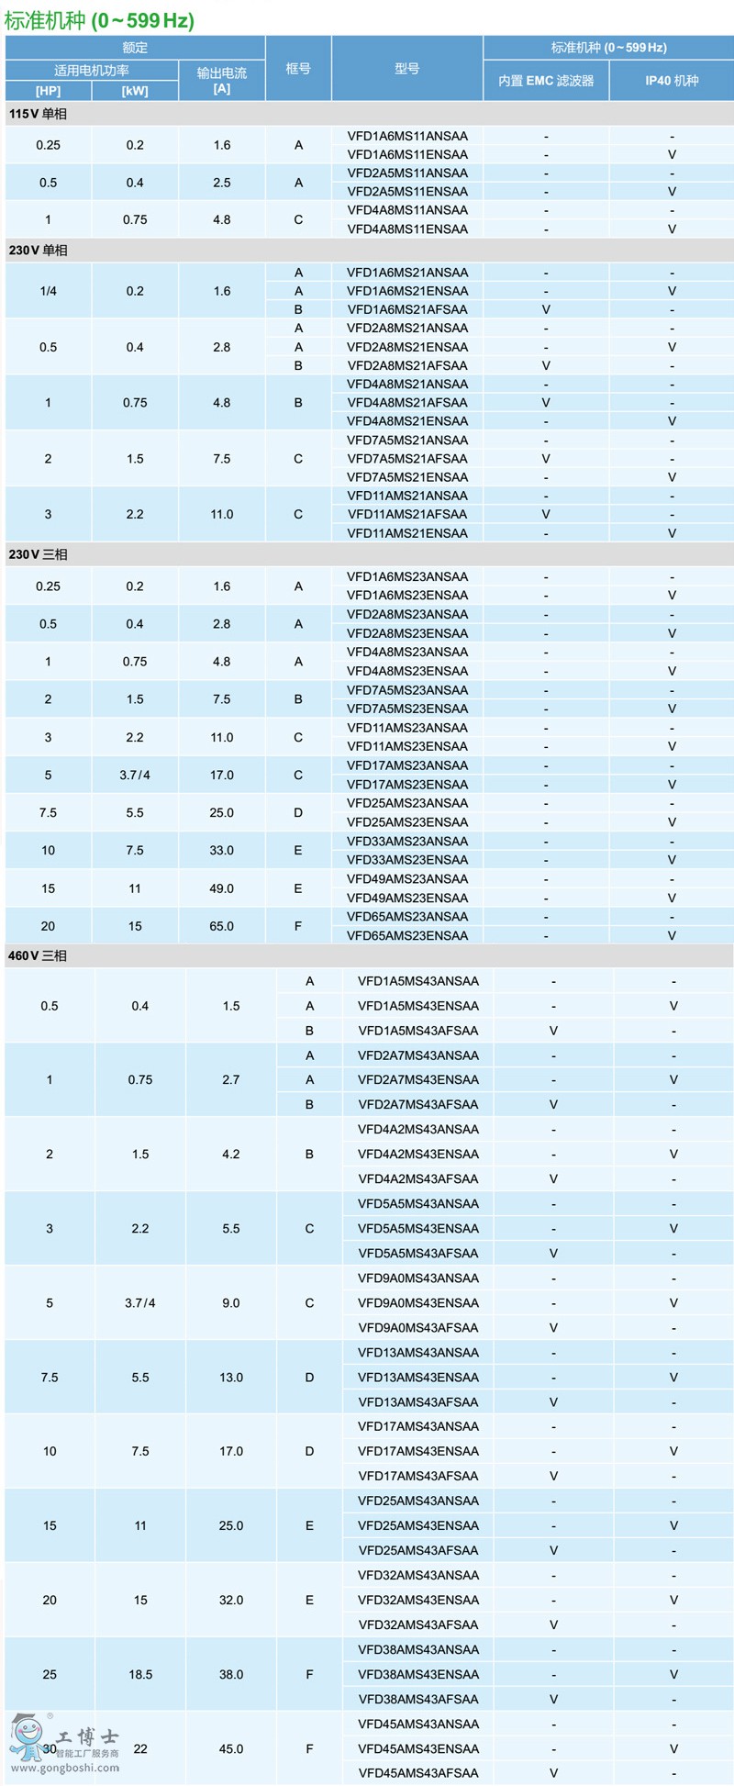Click the 230V 三相 section row
Viewport: 734px width, 1786px height.
38,554
